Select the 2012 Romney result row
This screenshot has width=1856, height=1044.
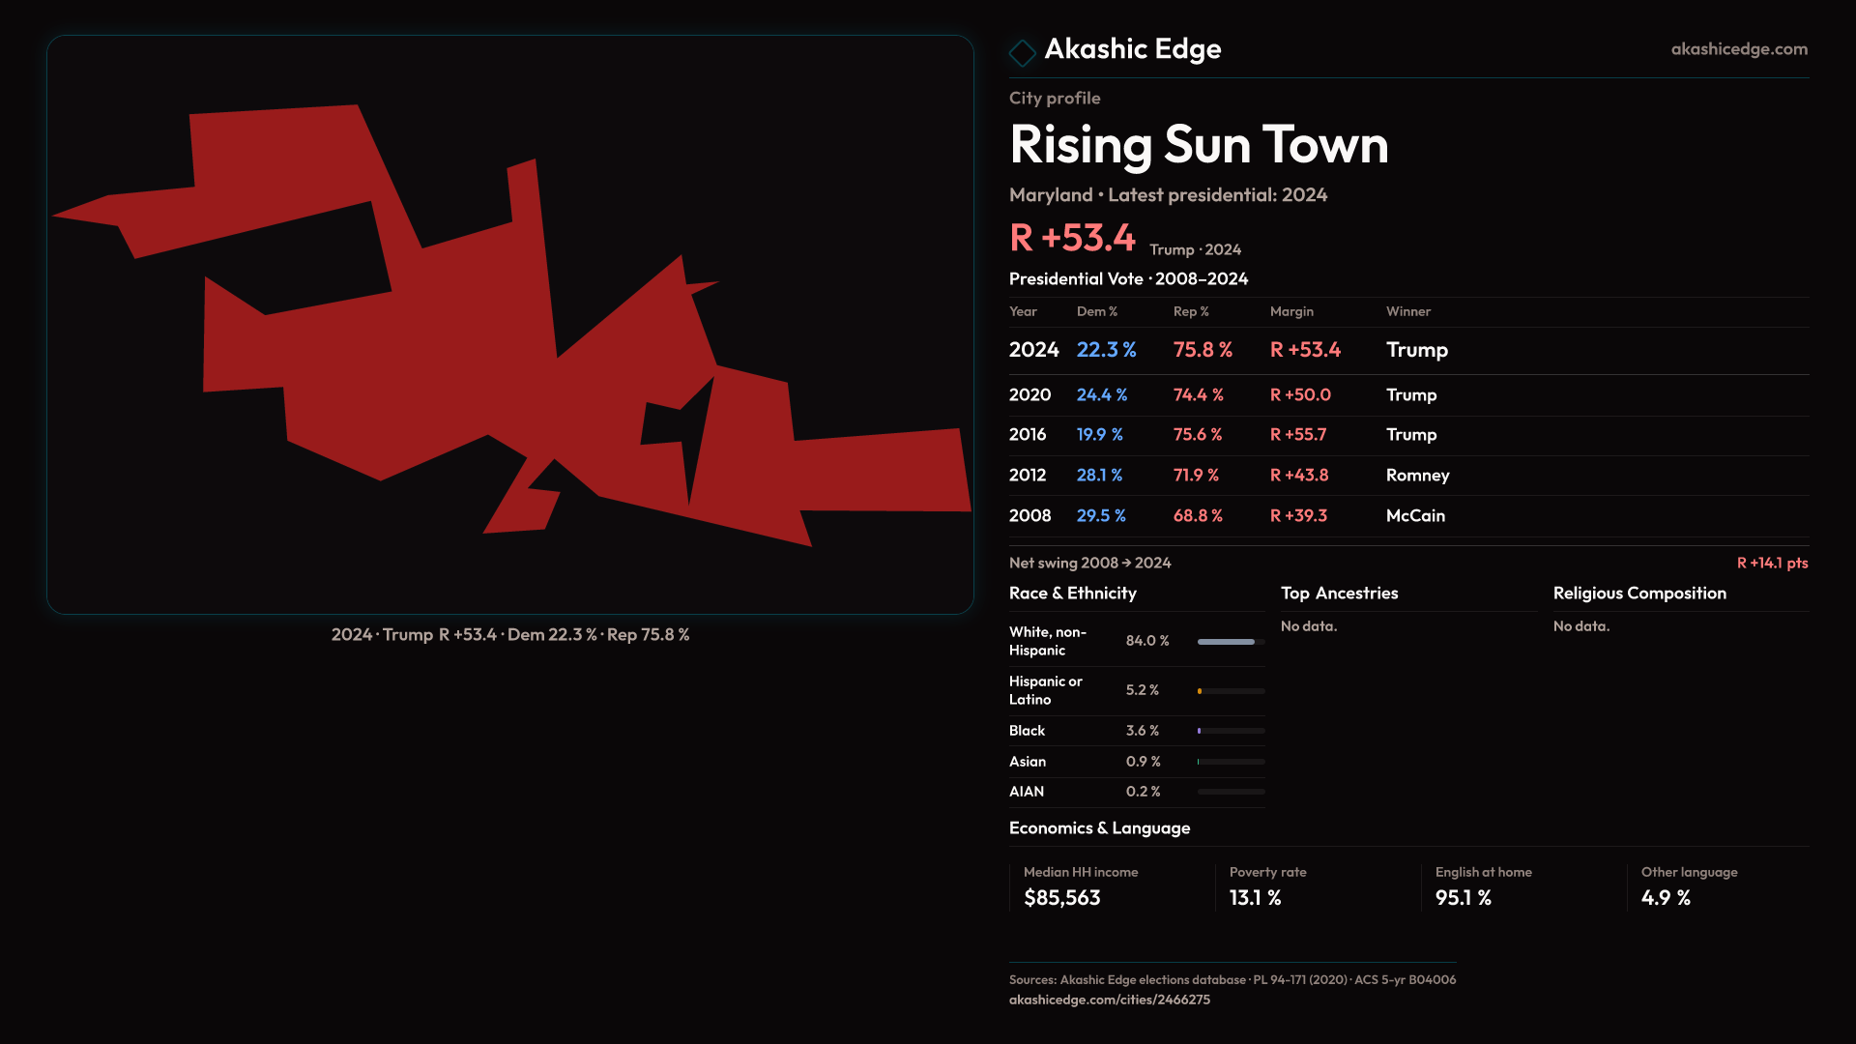coord(1407,476)
